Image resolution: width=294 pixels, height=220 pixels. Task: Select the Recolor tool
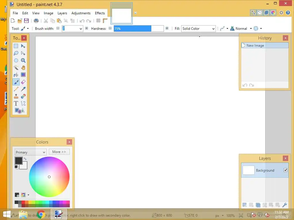(23, 96)
